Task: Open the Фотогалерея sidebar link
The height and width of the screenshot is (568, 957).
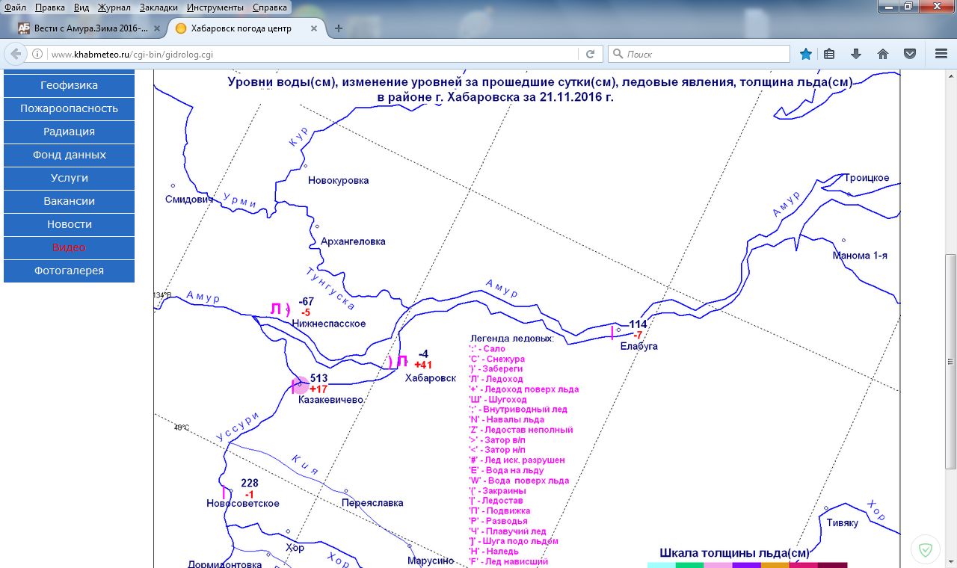Action: (x=69, y=271)
